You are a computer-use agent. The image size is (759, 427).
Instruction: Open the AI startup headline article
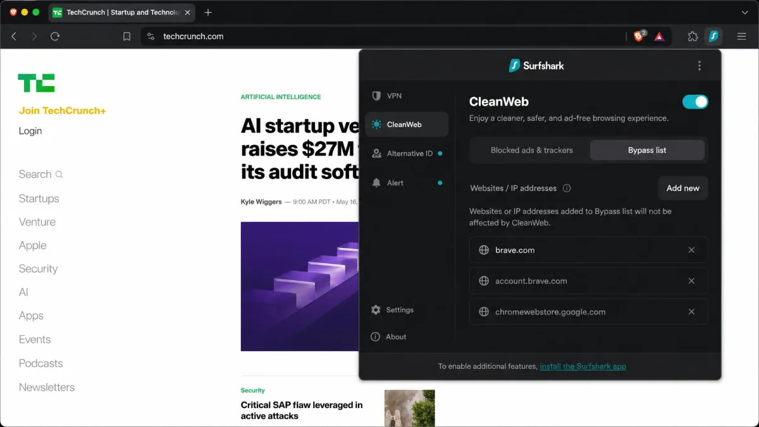tap(300, 149)
